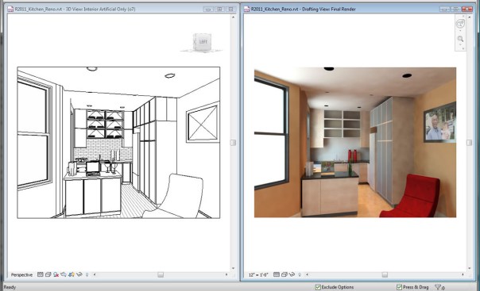Viewport: 480px width, 291px height.
Task: Open the 12" = 1'-0" view scale selector
Action: 258,275
